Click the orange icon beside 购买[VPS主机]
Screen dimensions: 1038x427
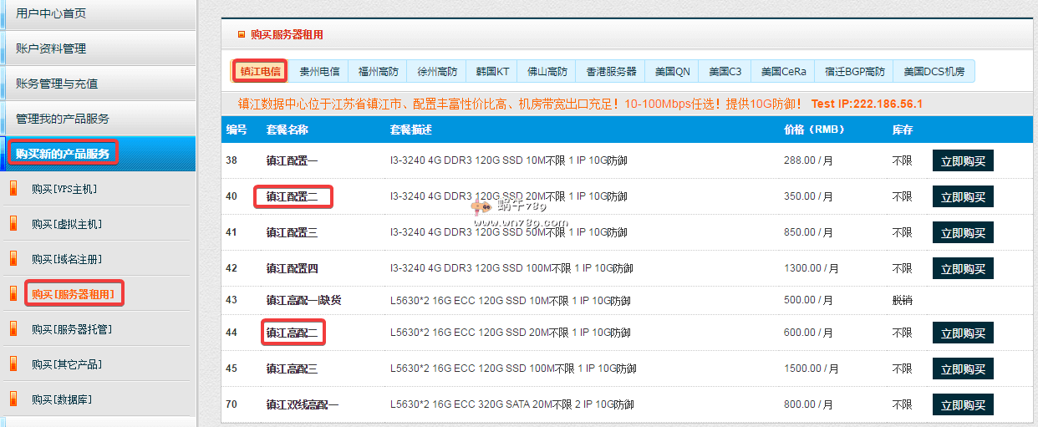[13, 189]
